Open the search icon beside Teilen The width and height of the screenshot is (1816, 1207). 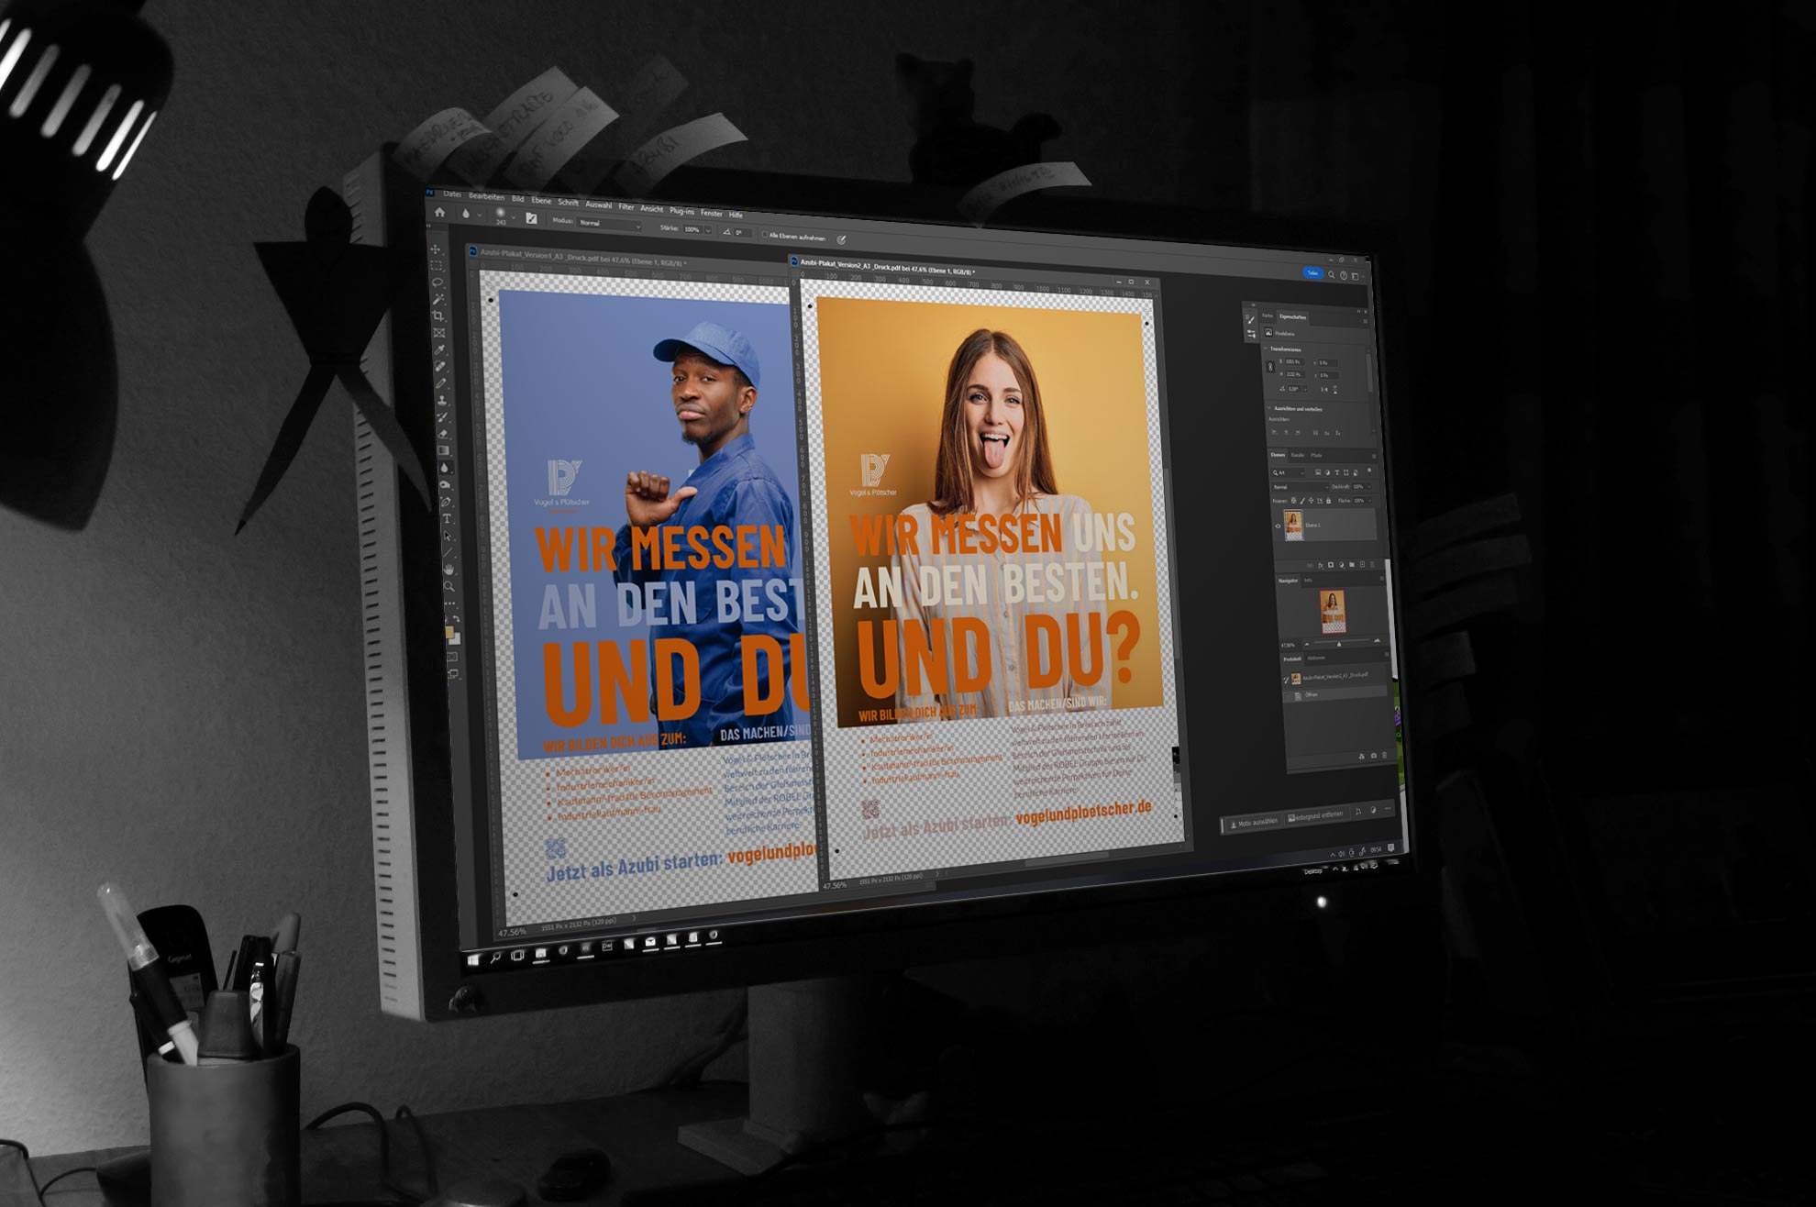pos(1331,274)
